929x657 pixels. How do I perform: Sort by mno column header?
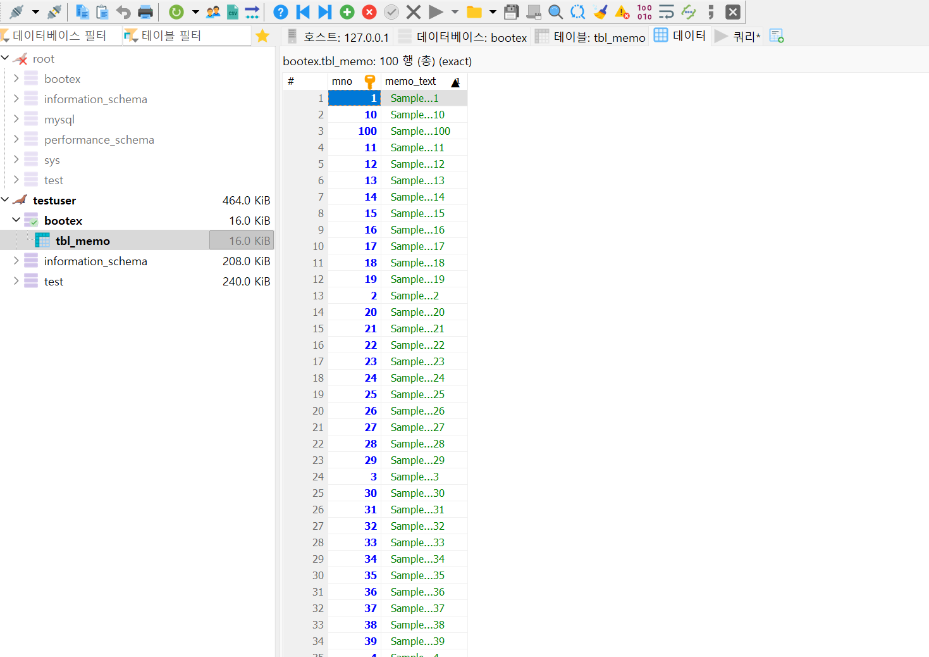click(x=354, y=81)
